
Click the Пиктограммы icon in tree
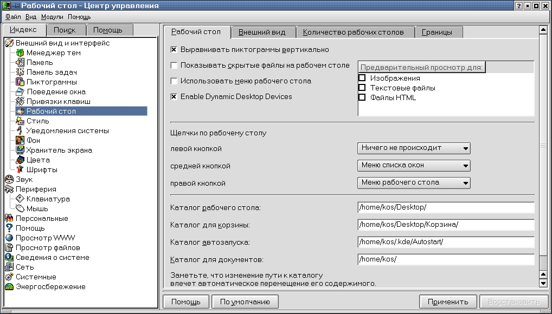(x=20, y=82)
